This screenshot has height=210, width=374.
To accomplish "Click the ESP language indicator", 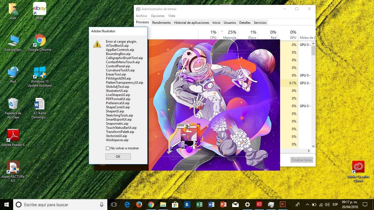I will (335, 205).
